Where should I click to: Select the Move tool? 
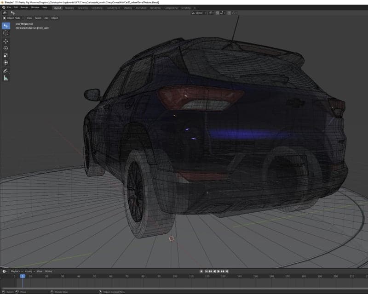pos(6,41)
